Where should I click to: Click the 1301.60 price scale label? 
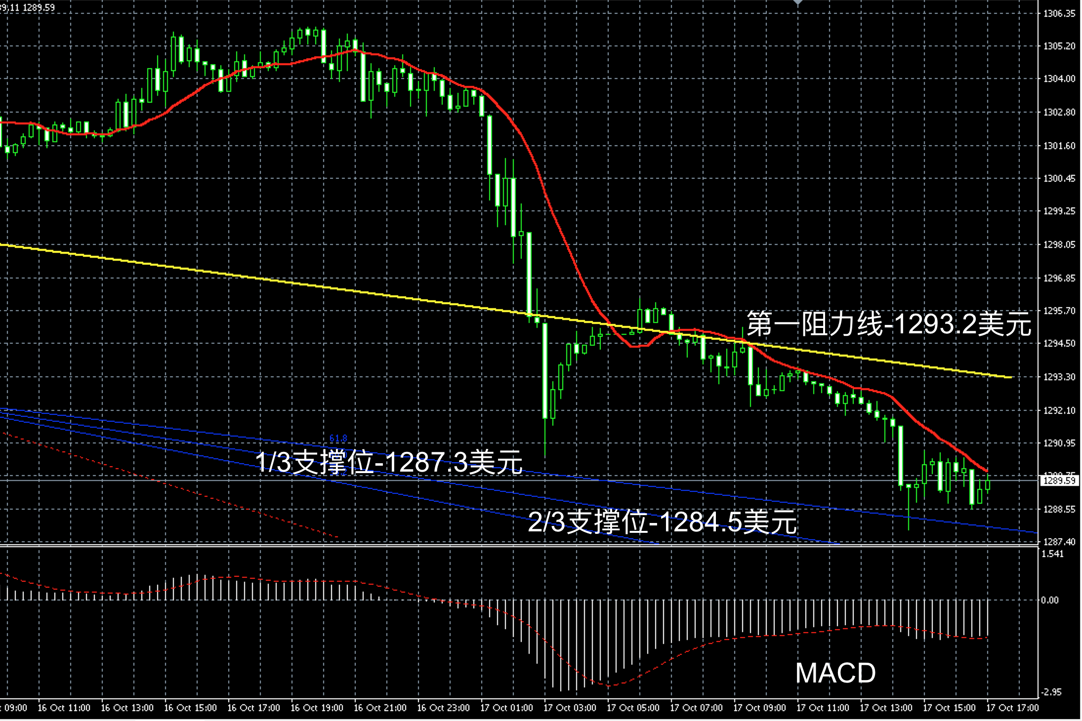(x=1059, y=146)
